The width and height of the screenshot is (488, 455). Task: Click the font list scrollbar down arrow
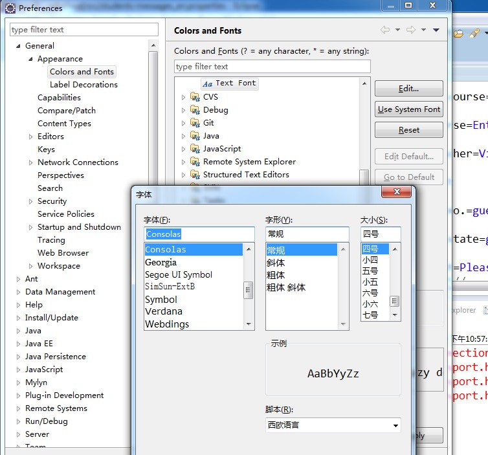click(249, 324)
